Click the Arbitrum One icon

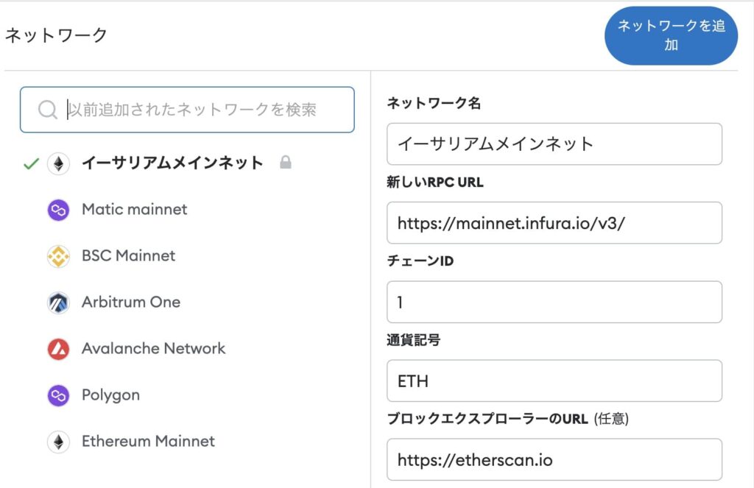click(x=59, y=303)
